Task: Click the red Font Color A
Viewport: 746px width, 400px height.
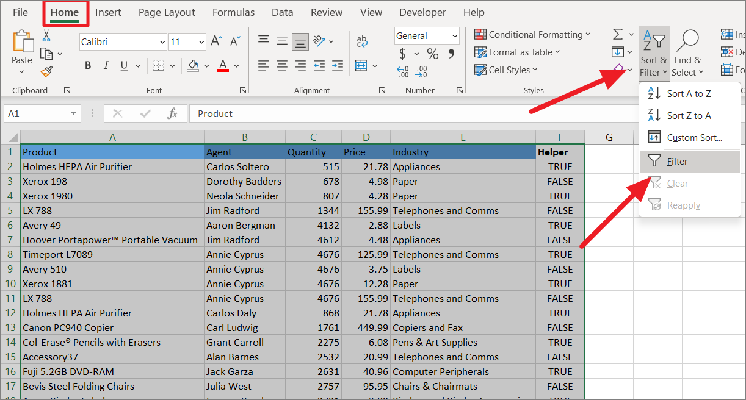Action: [x=223, y=65]
